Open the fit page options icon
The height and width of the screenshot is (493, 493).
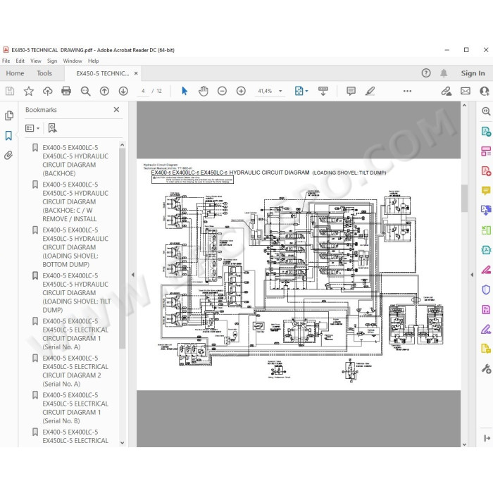(x=301, y=91)
